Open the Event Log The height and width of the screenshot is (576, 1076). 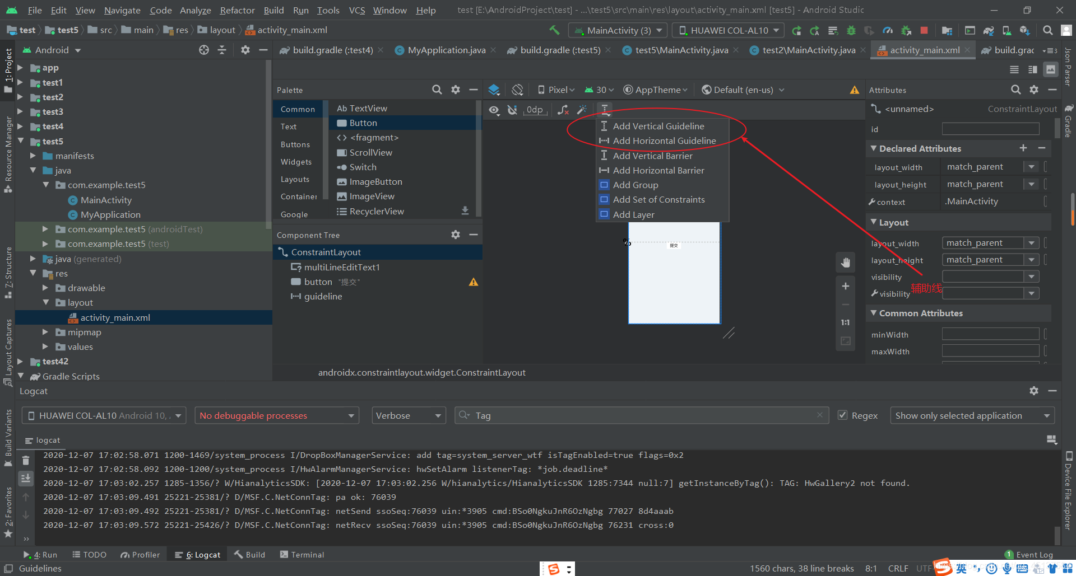pyautogui.click(x=1029, y=554)
